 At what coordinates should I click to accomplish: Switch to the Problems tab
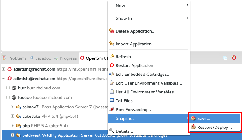(x=15, y=58)
